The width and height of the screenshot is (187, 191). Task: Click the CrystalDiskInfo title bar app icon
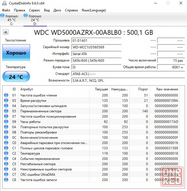(x=4, y=3)
